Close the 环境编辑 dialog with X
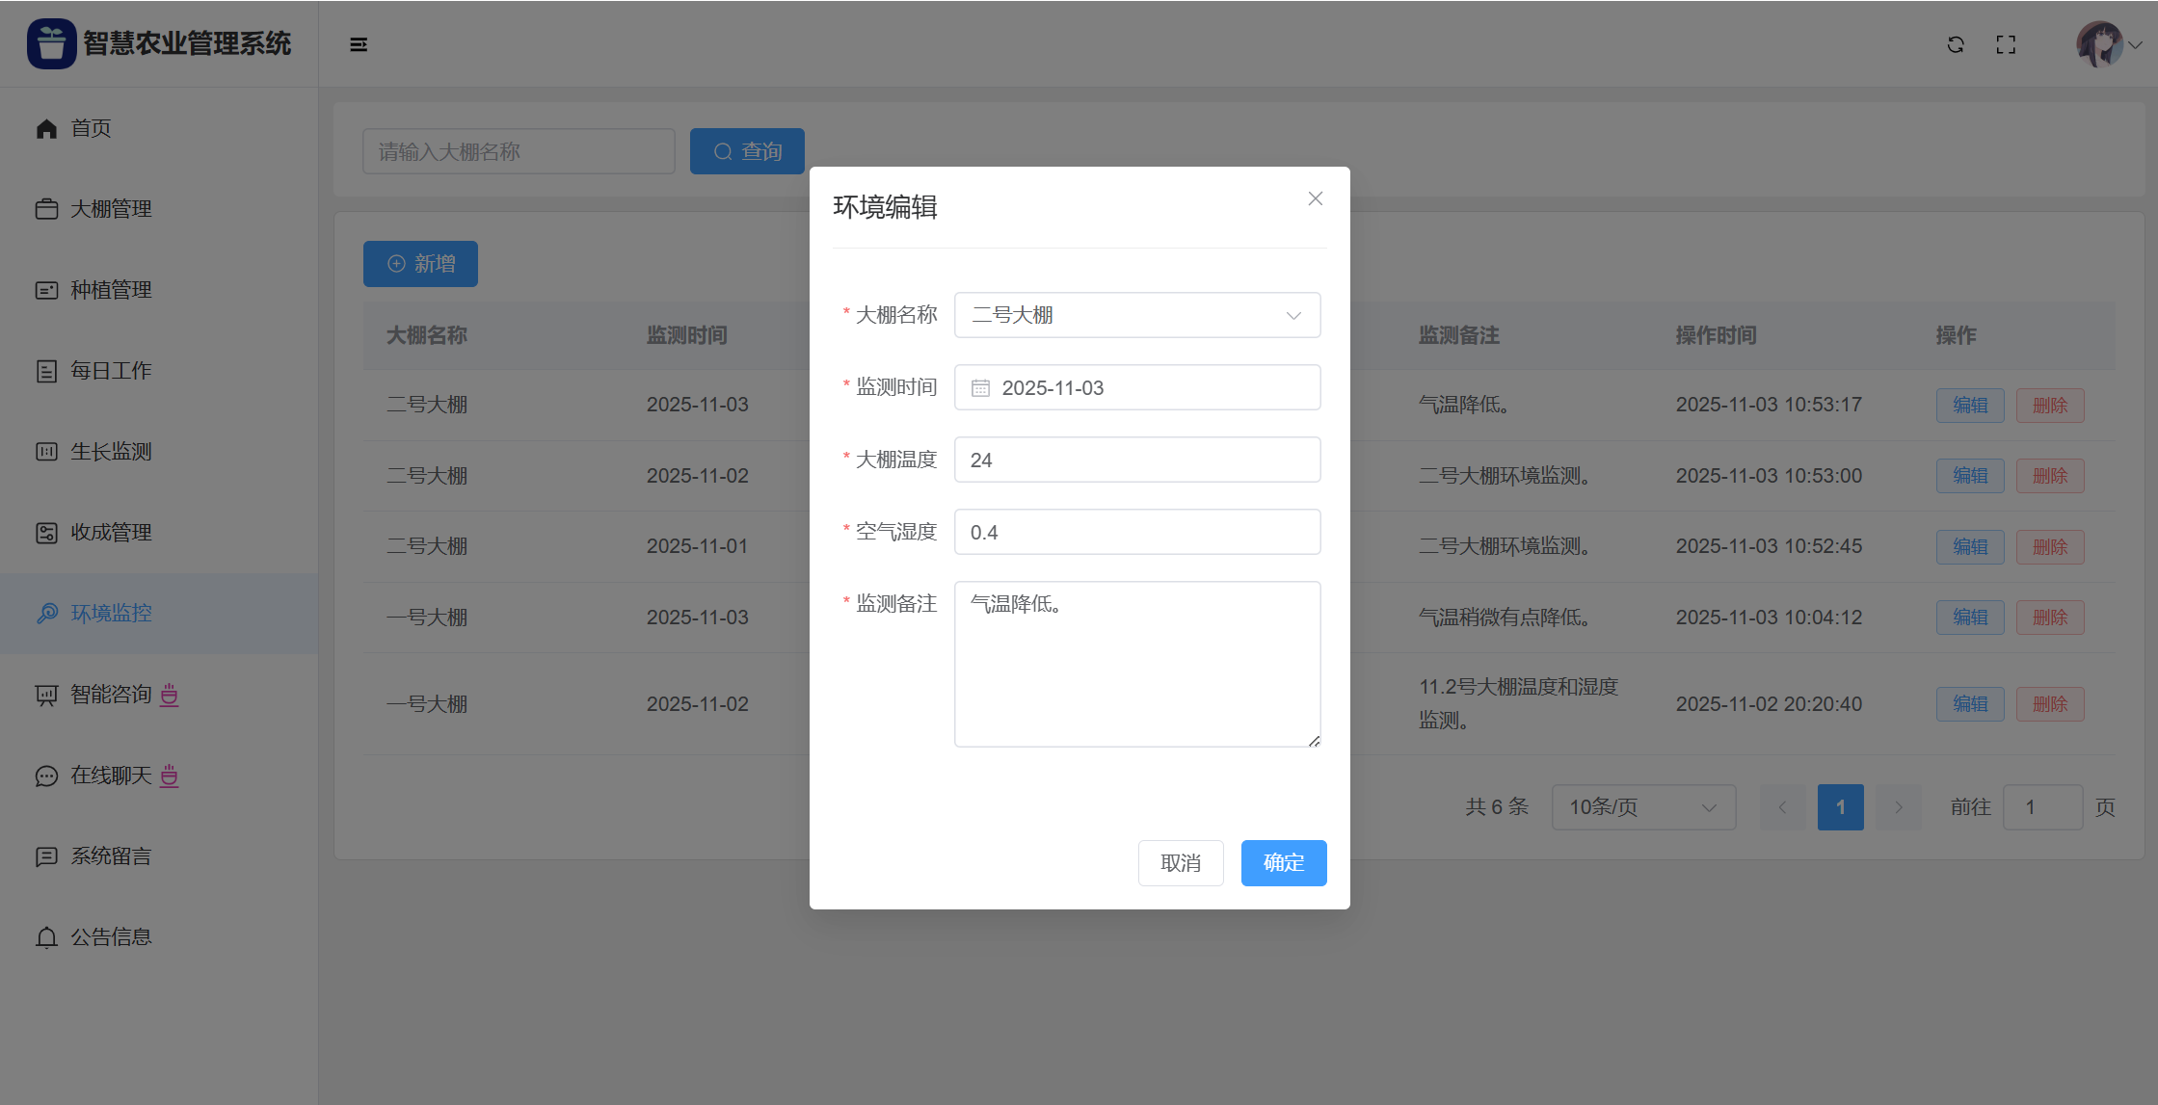2158x1105 pixels. (x=1315, y=198)
